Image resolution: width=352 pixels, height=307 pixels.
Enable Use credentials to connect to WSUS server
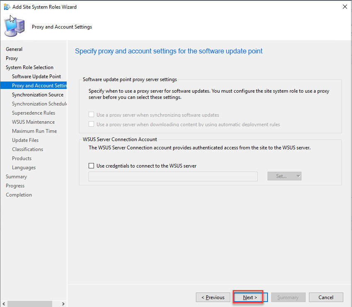point(92,165)
